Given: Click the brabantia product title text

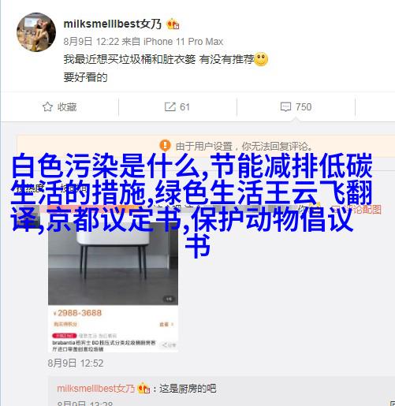Looking at the screenshot, I should [104, 346].
